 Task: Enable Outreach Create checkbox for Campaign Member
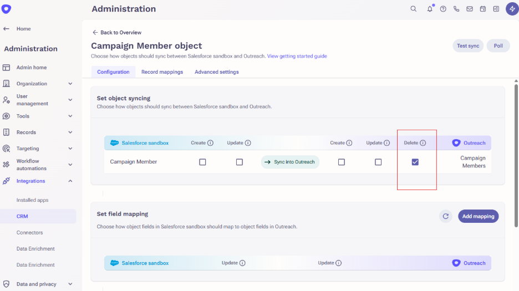pyautogui.click(x=341, y=162)
